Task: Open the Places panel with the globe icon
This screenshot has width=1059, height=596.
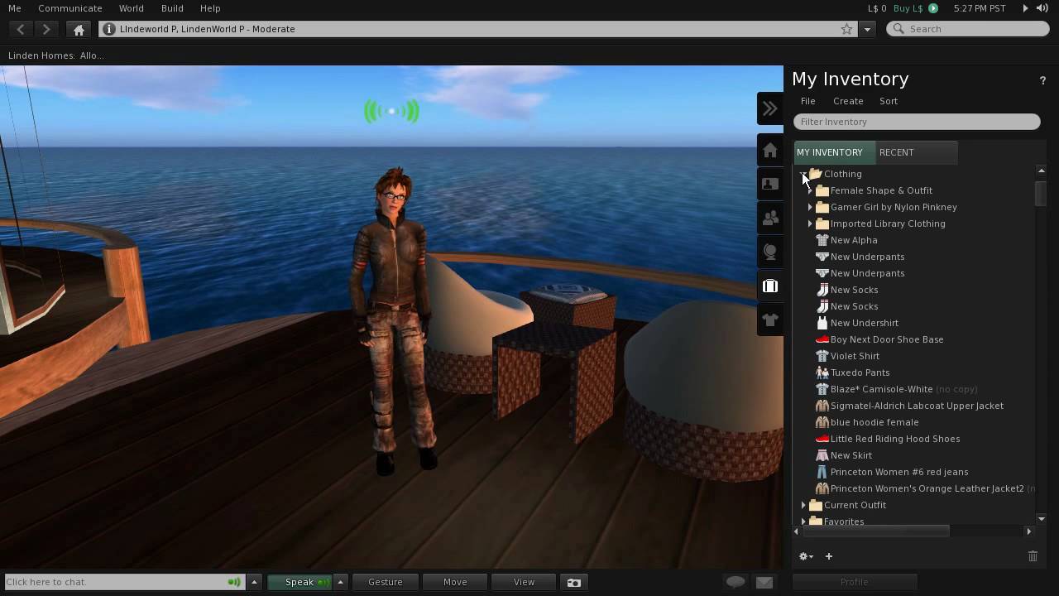Action: 769,252
